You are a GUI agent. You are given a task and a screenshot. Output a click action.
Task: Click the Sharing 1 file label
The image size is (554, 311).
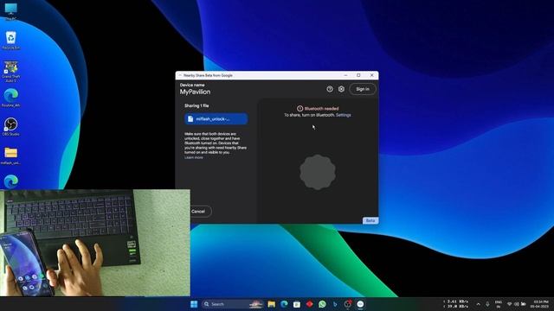(x=196, y=105)
